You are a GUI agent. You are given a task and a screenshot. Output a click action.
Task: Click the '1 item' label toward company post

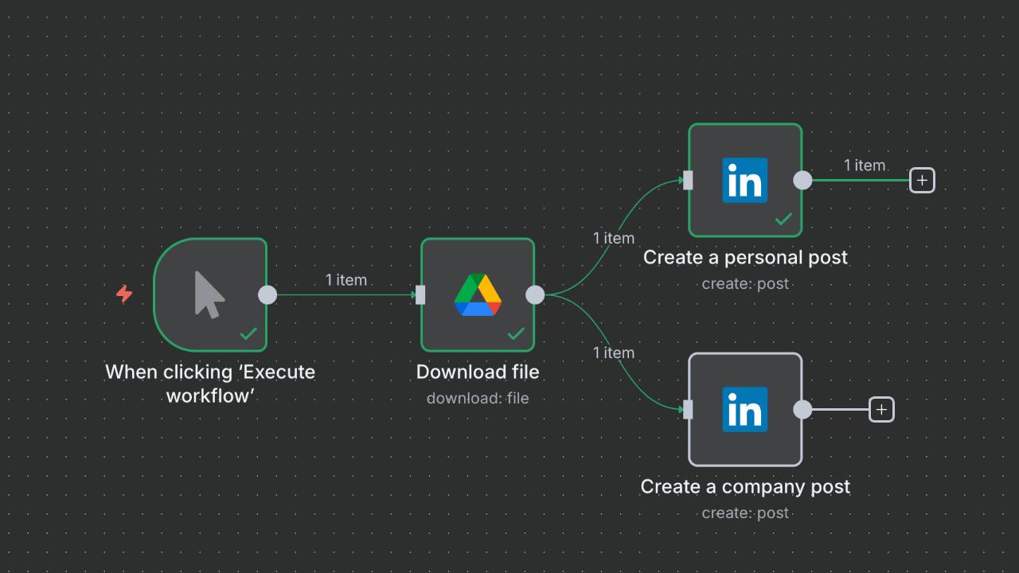click(x=614, y=353)
